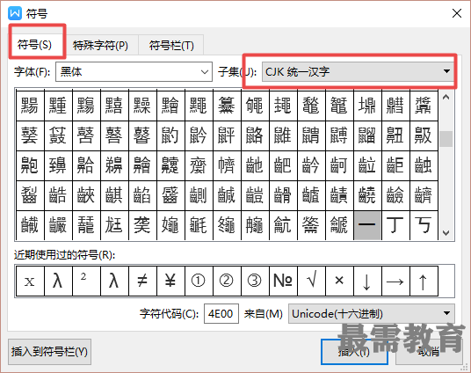This screenshot has width=471, height=373.
Task: Pick the recent multiplication × symbol
Action: (339, 282)
